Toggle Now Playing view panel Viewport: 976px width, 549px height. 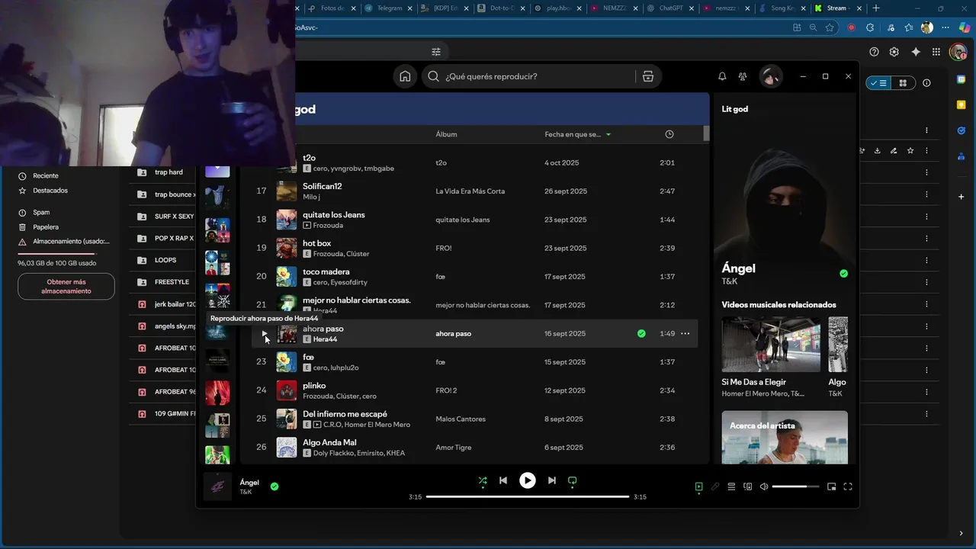(698, 486)
